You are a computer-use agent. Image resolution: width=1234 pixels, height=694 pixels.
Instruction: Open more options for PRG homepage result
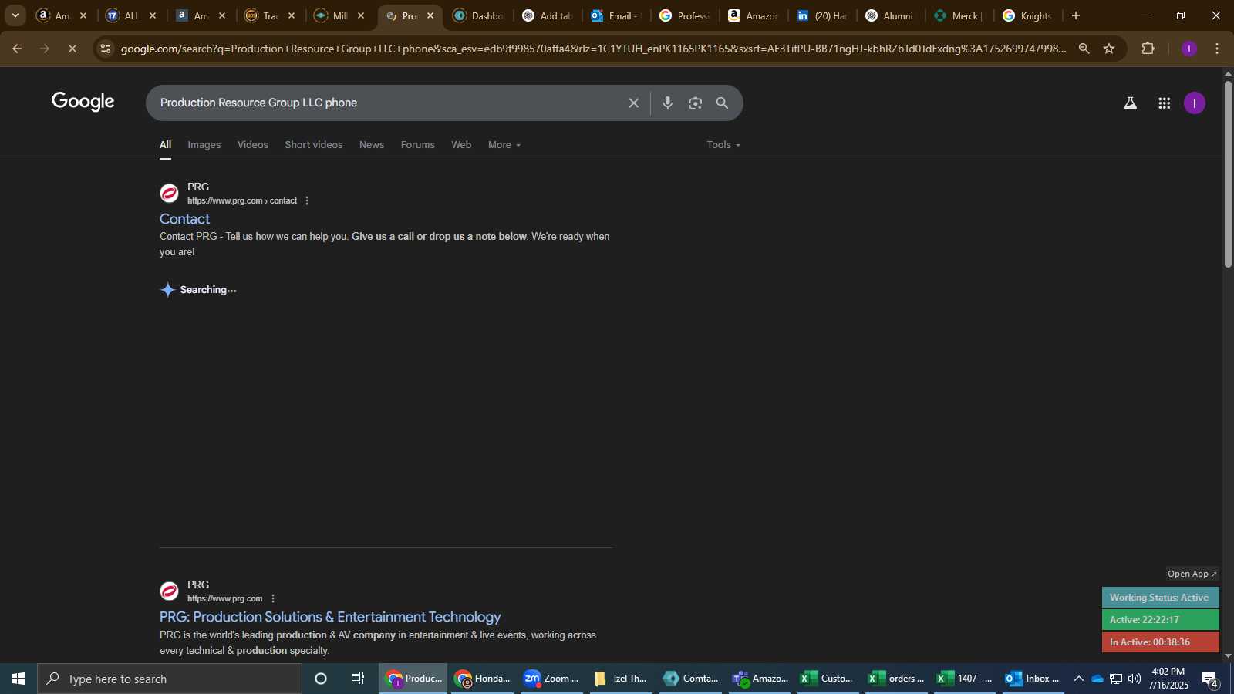(x=273, y=598)
